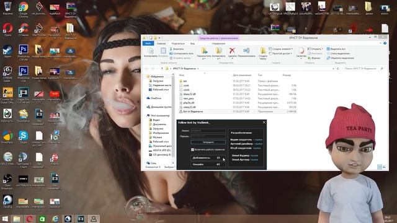Viewport: 397px width, 223px height.
Task: Select the Steam desktop shortcut
Action: 7,51
